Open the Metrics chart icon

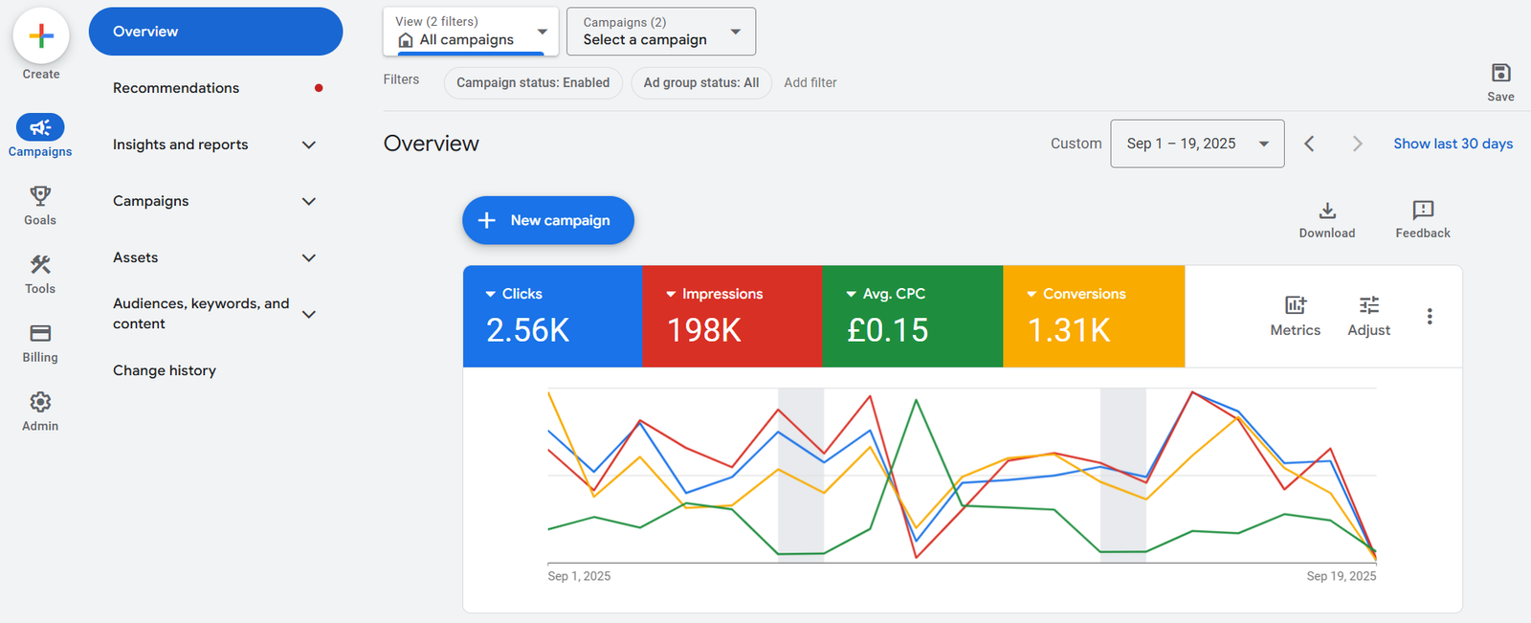1295,306
